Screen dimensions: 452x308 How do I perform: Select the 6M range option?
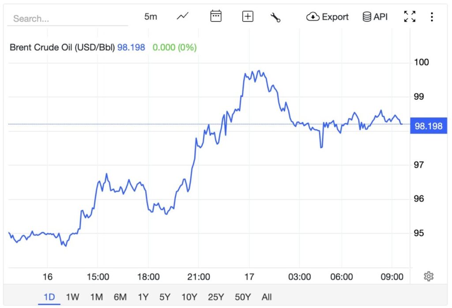[120, 297]
